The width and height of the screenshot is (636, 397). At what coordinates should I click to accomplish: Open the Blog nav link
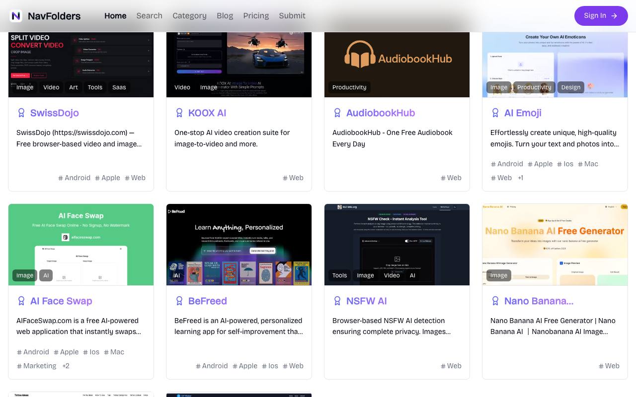click(225, 16)
